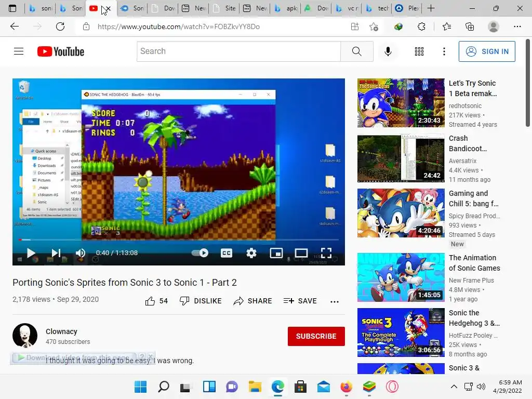Click the search magnifier button
This screenshot has width=532, height=399.
[x=356, y=51]
